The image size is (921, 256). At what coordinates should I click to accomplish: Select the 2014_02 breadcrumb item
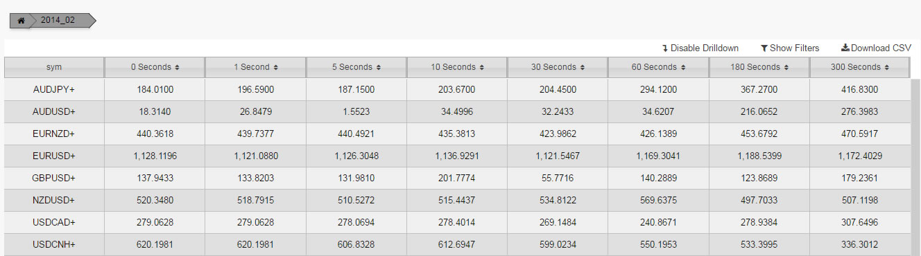click(x=57, y=21)
